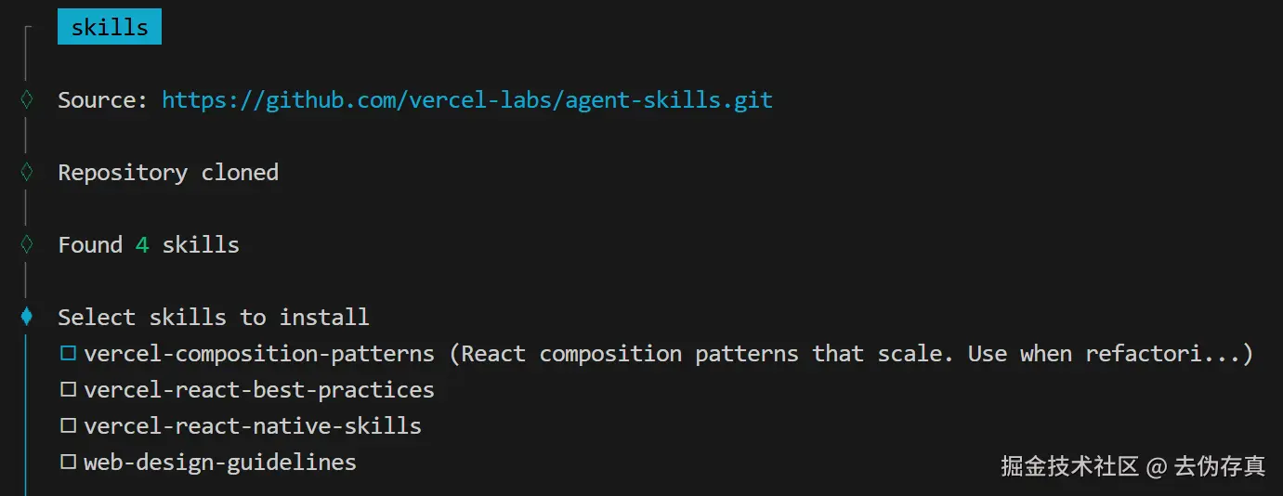
Task: Click the diamond marker beside Found 4 skills
Action: point(27,244)
